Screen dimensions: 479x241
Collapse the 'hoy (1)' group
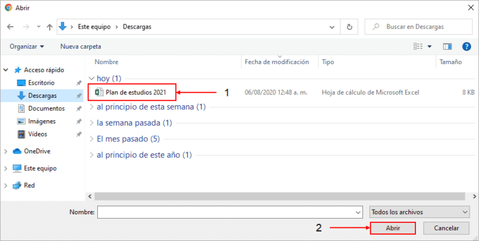pos(91,78)
